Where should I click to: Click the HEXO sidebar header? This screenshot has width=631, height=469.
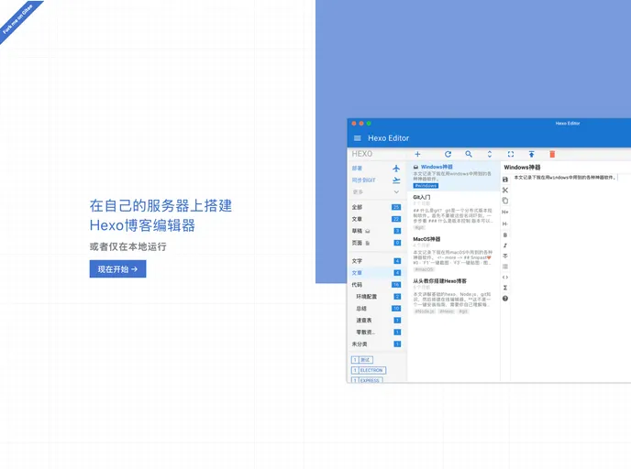pyautogui.click(x=361, y=154)
